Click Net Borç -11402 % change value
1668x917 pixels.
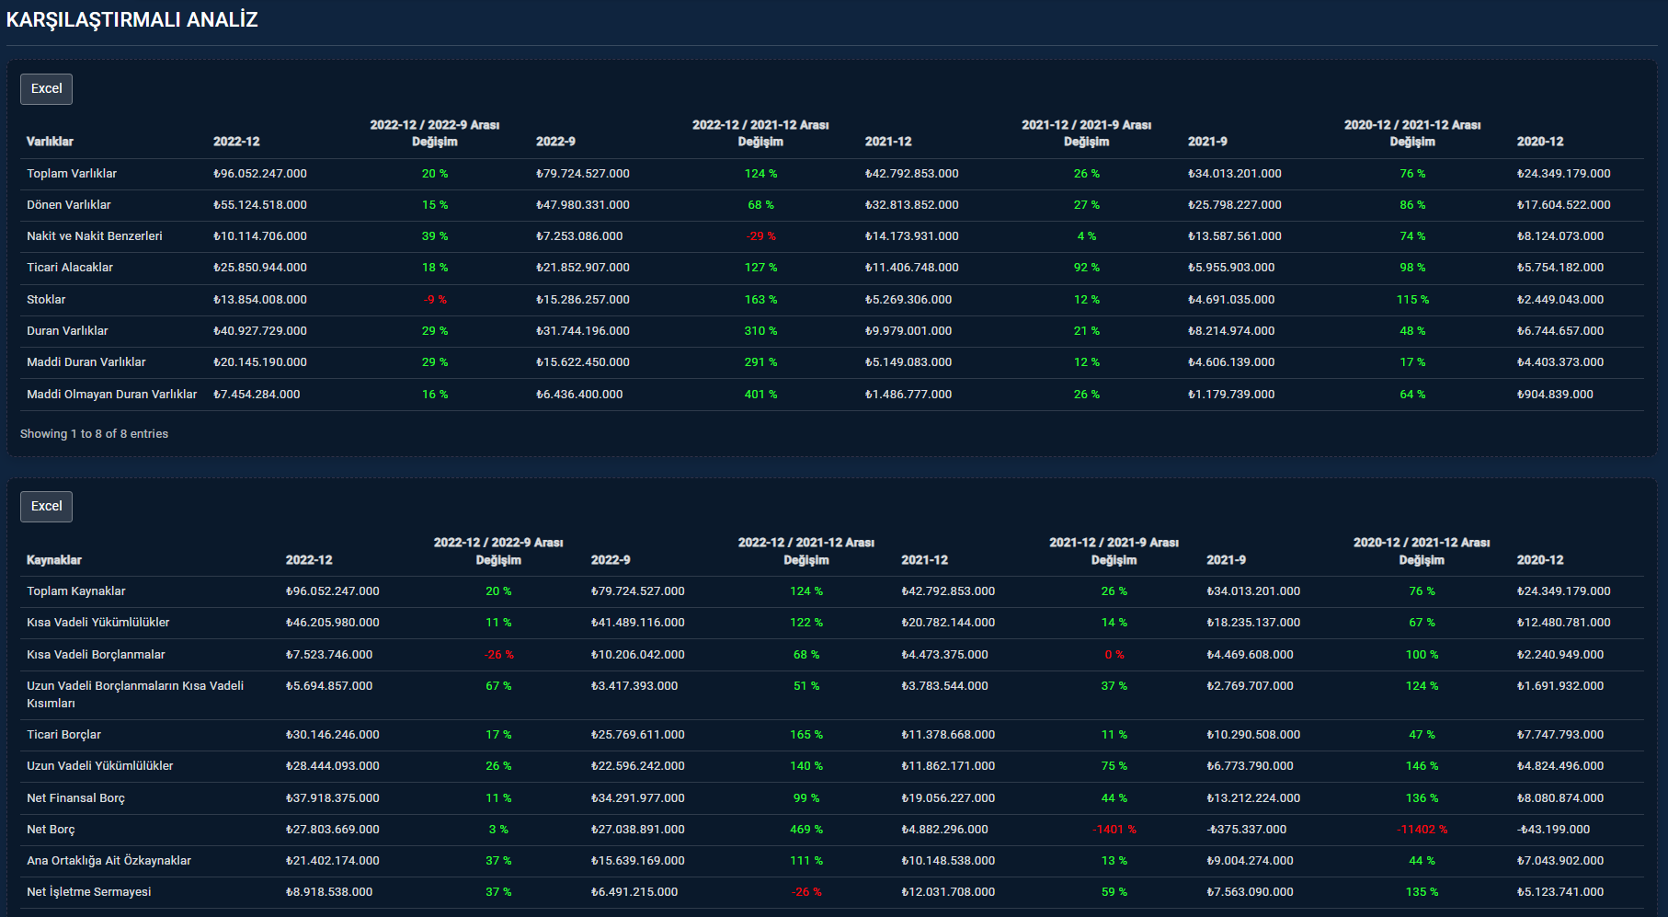[x=1422, y=830]
